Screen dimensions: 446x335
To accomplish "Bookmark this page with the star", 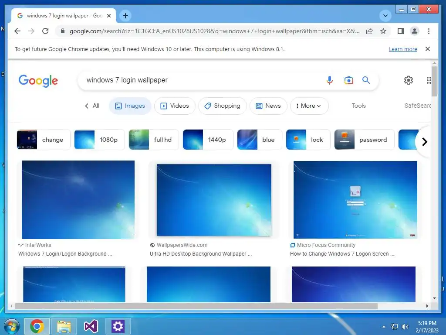I will point(383,31).
